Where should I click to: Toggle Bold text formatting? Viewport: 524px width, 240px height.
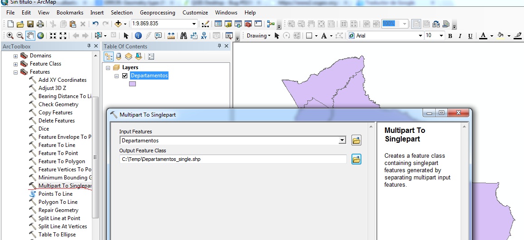(450, 36)
